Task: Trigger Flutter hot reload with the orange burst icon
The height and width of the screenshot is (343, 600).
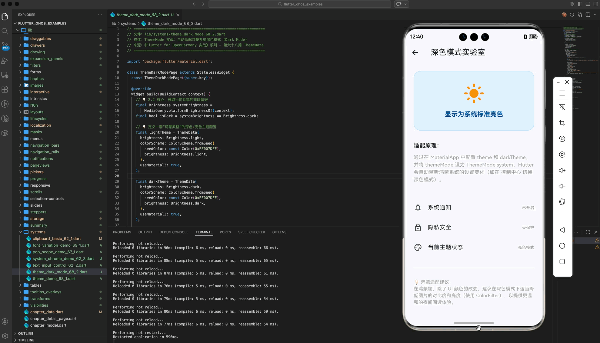Action: [x=564, y=15]
